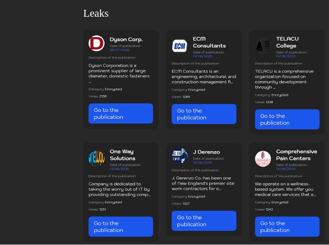Select the J Derenzo card title
Screen dimensions: 329x245
[x=206, y=152]
